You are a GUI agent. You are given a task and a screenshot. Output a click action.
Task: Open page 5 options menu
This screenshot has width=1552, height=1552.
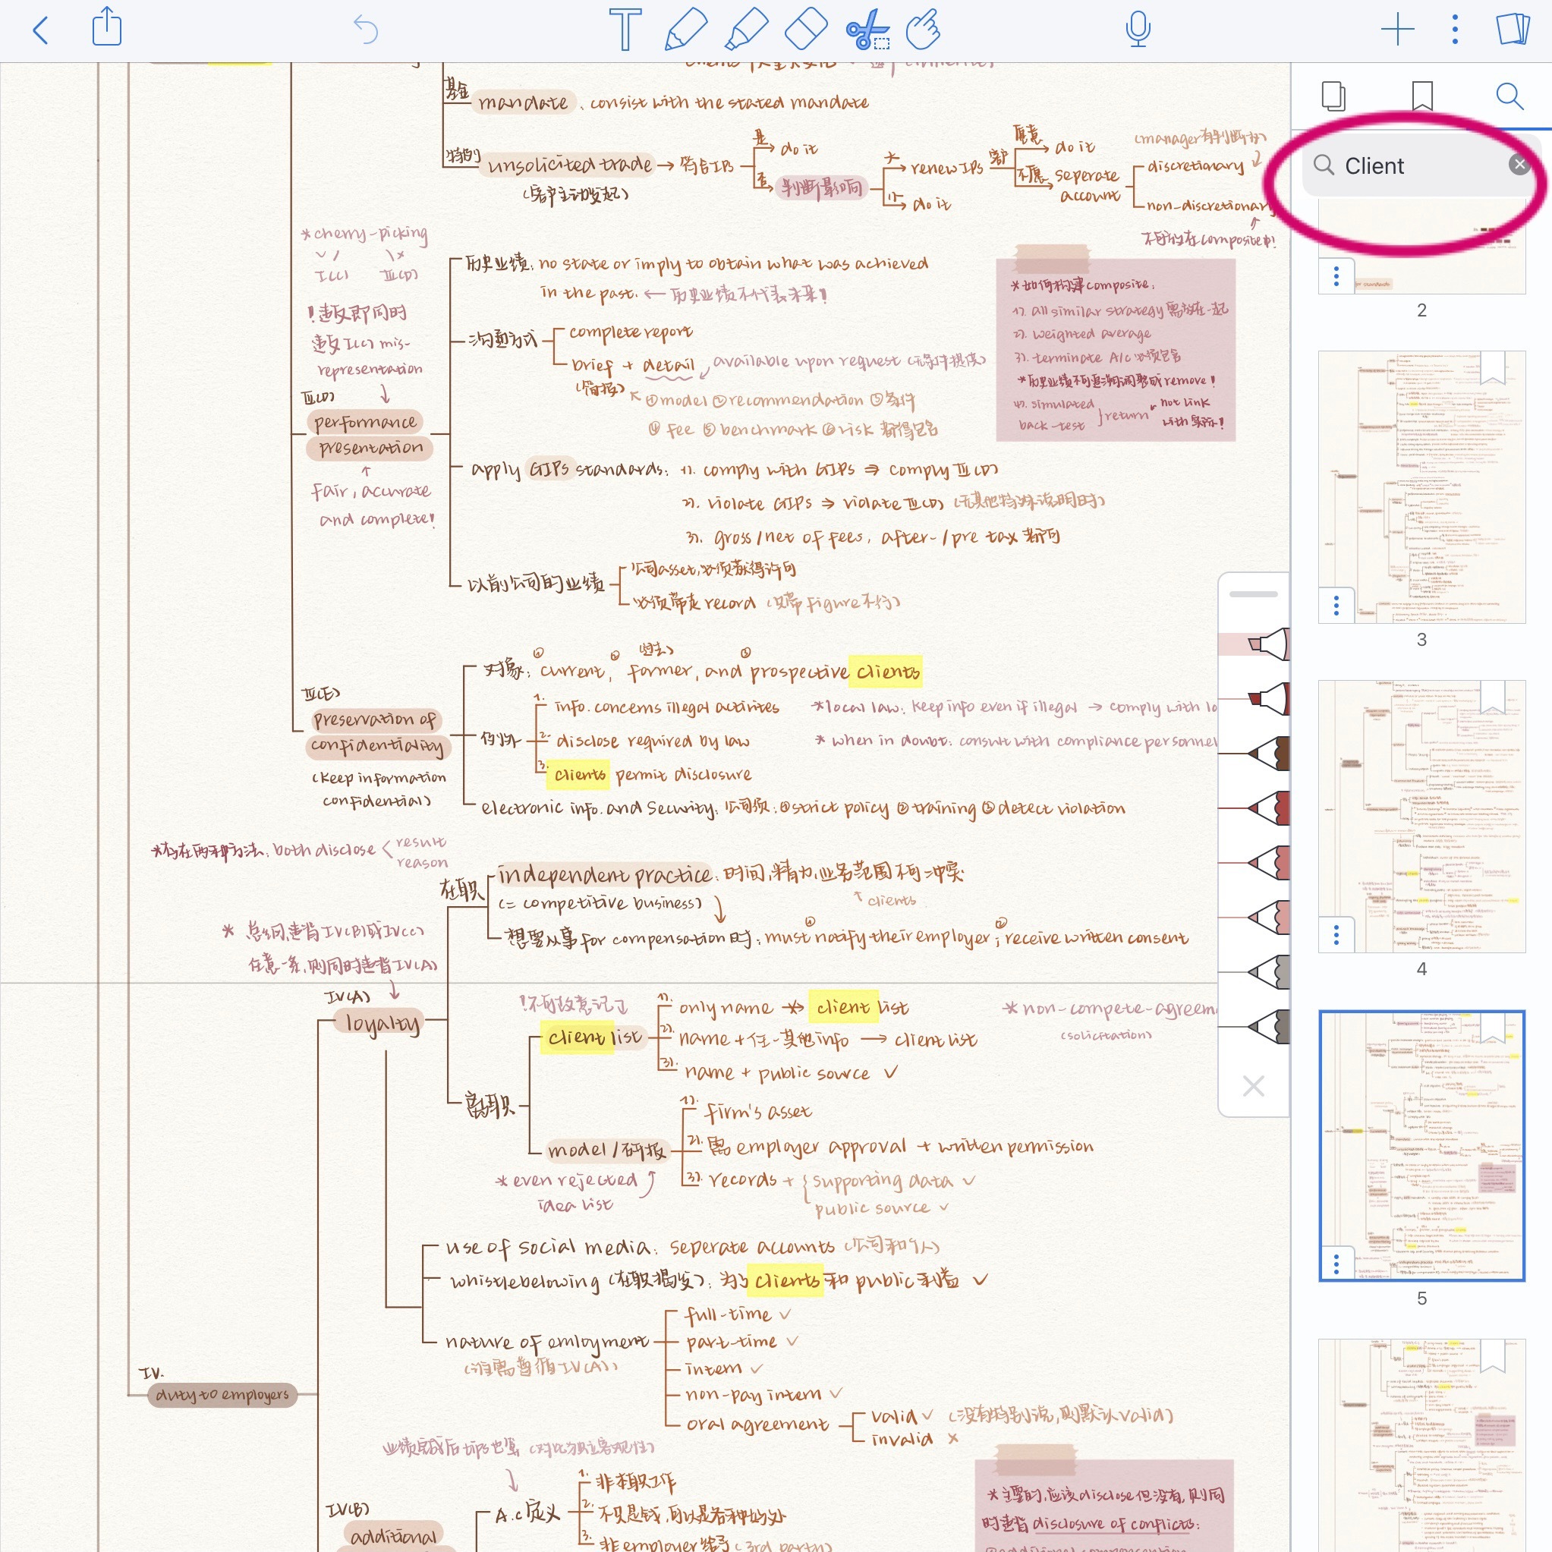point(1336,1264)
